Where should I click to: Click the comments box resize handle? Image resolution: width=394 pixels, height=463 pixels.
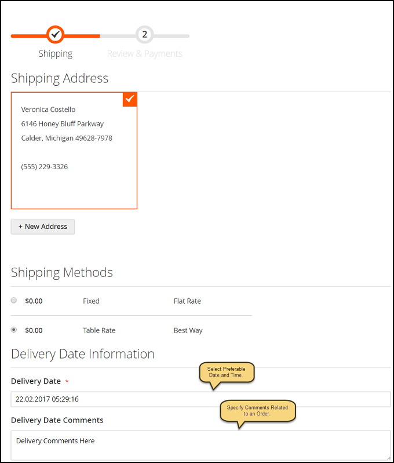[x=388, y=458]
